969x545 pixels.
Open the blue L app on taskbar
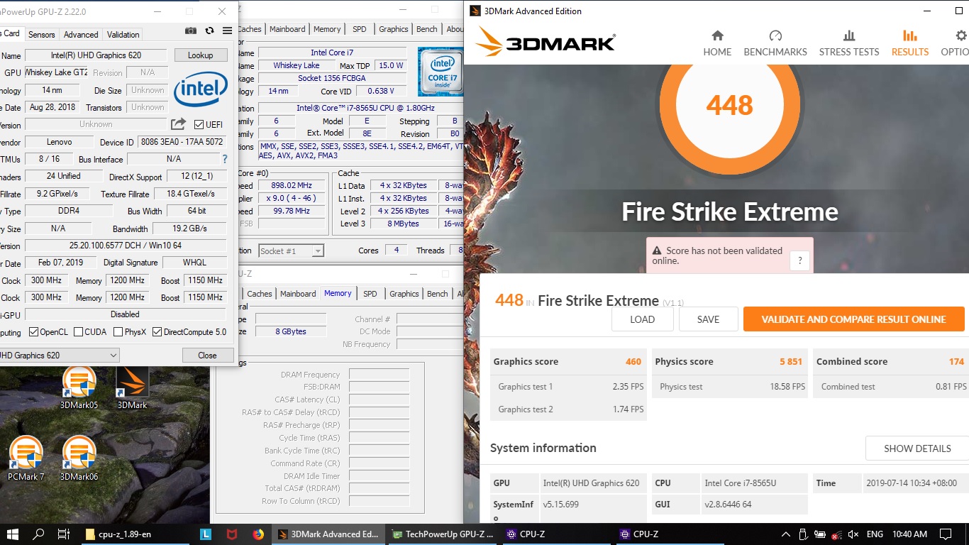tap(206, 534)
